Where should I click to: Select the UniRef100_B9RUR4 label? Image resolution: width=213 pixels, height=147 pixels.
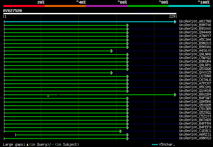pyautogui.click(x=195, y=62)
